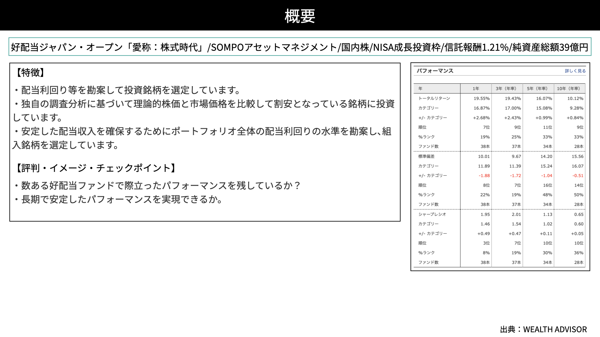Click the 16.07% five-year return value
This screenshot has width=600, height=337.
point(544,98)
